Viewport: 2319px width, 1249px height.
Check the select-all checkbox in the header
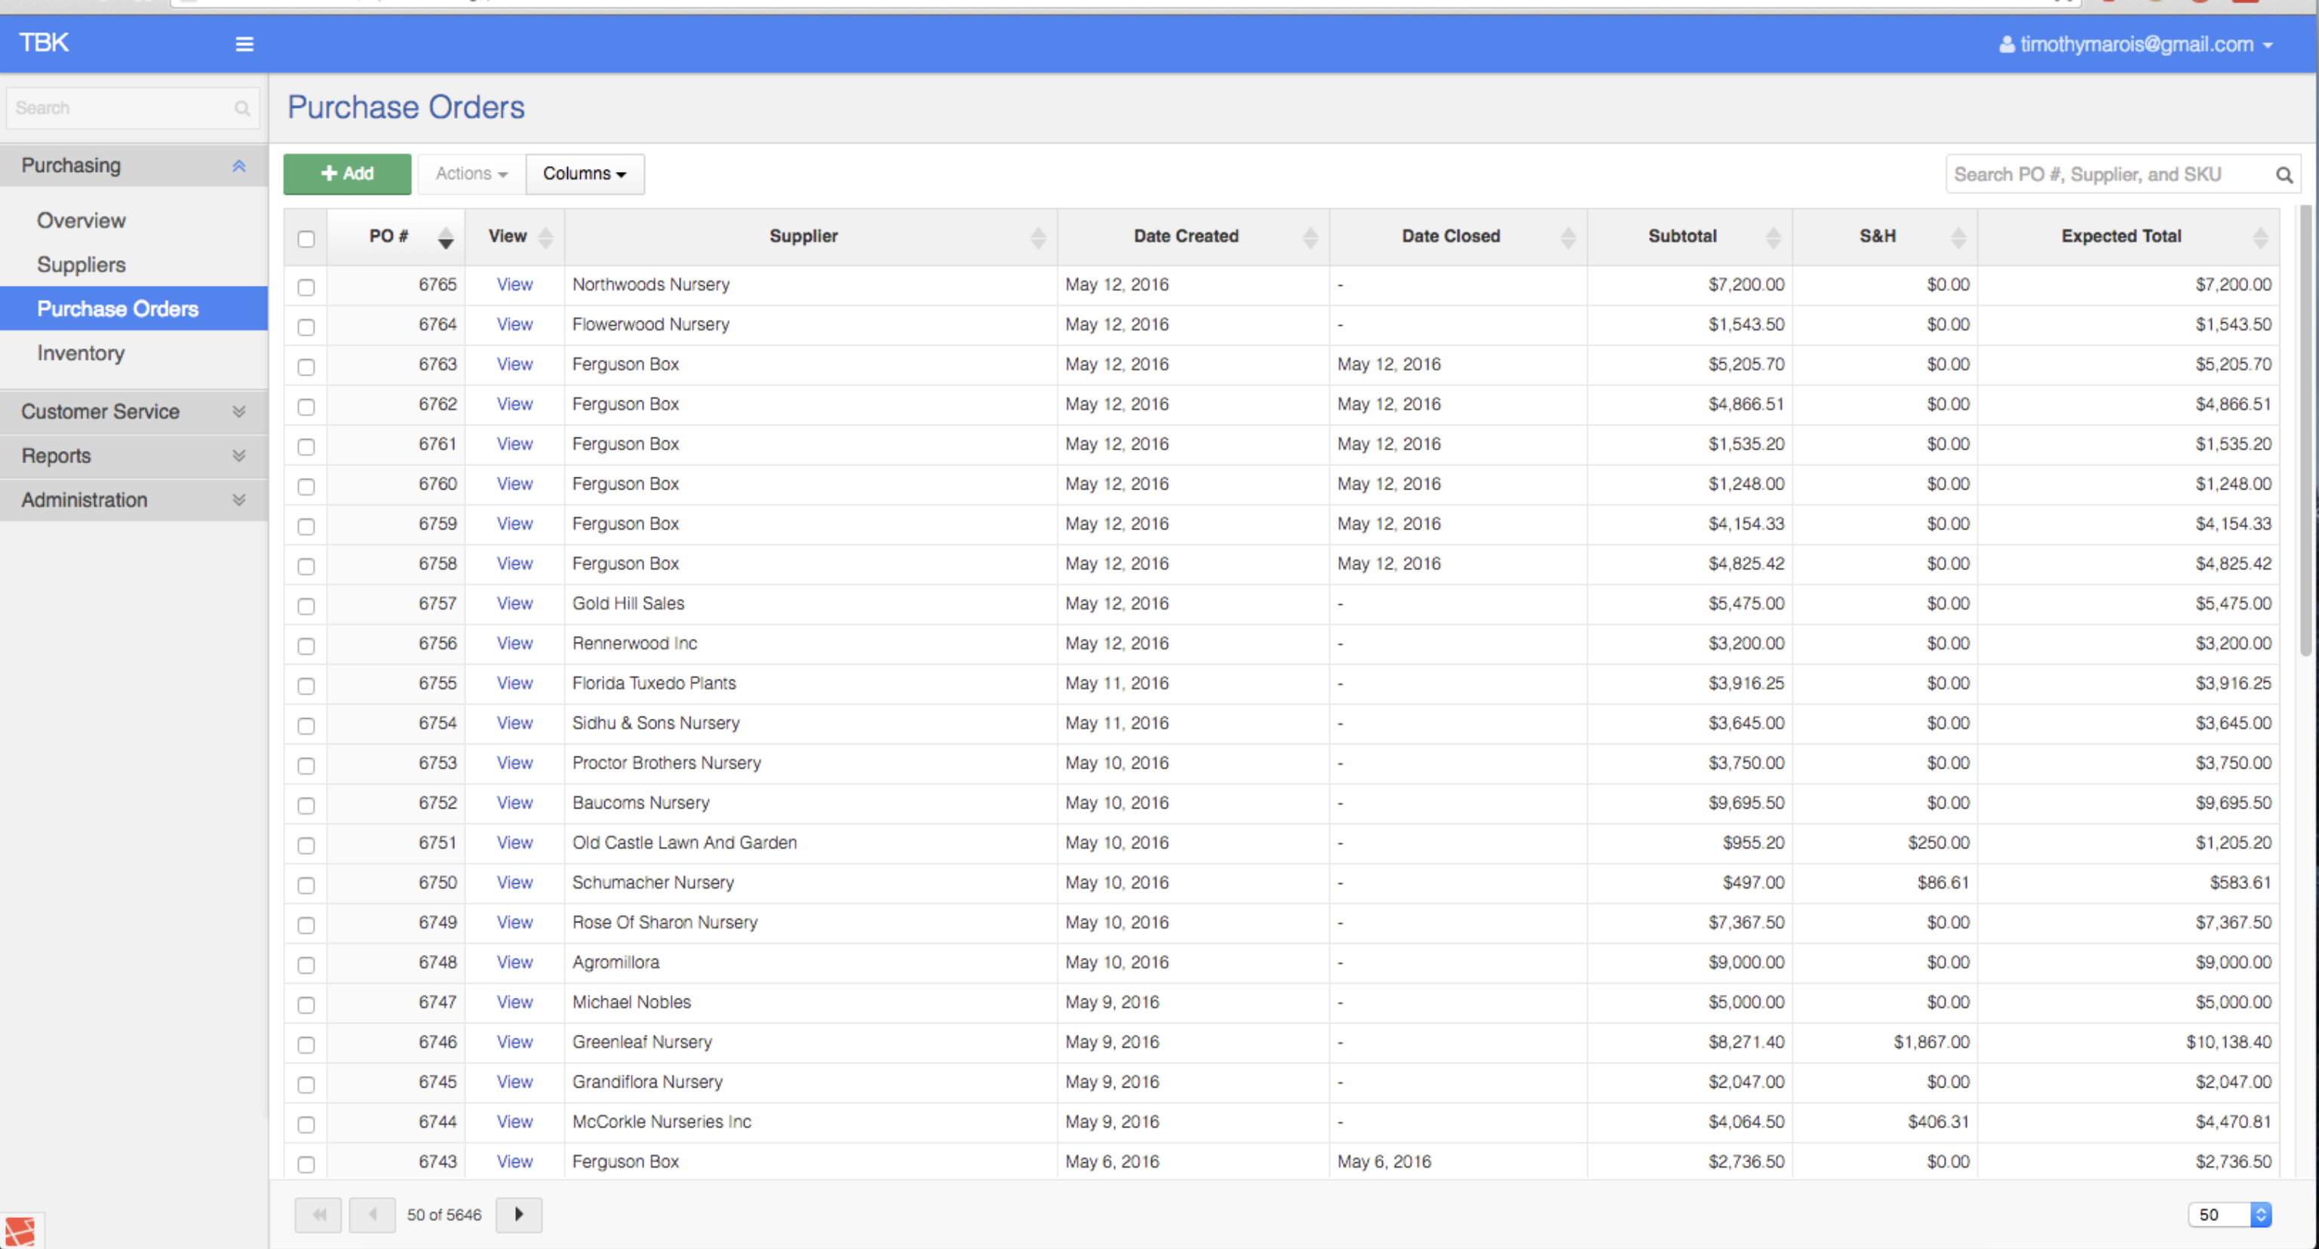point(306,238)
